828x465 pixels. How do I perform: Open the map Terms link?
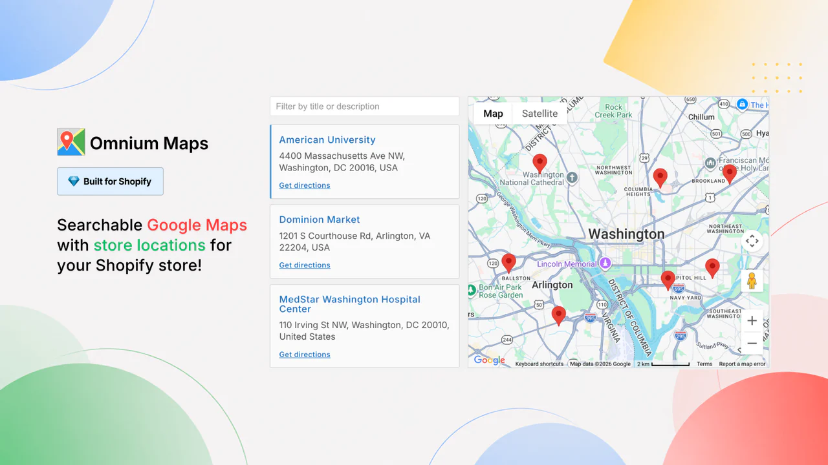704,364
